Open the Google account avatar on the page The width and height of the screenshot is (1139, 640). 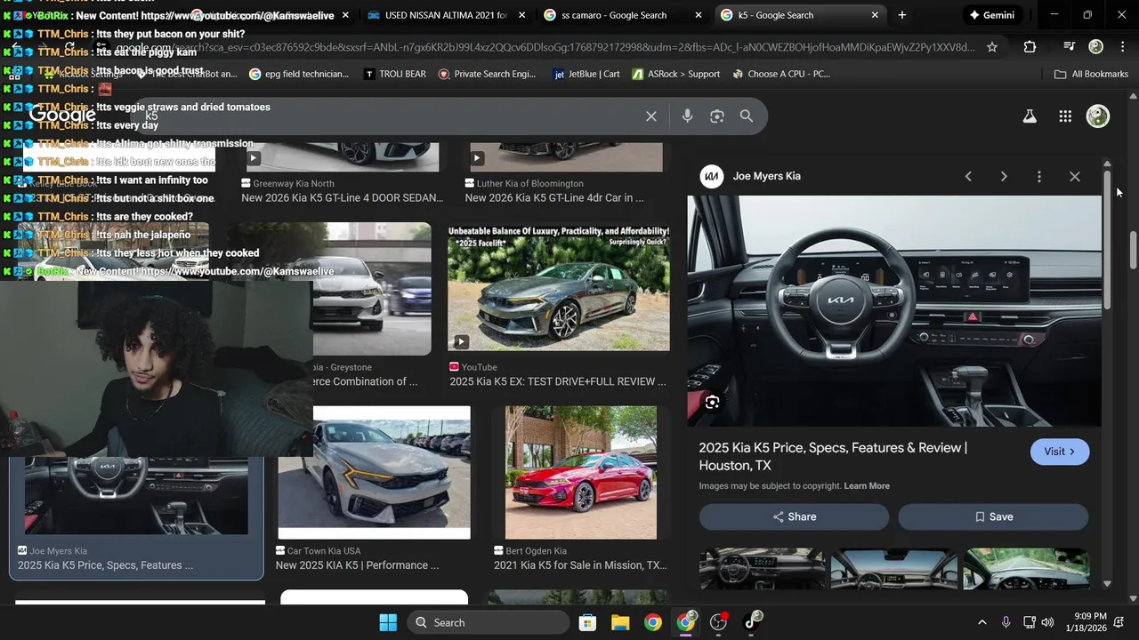[x=1098, y=116]
